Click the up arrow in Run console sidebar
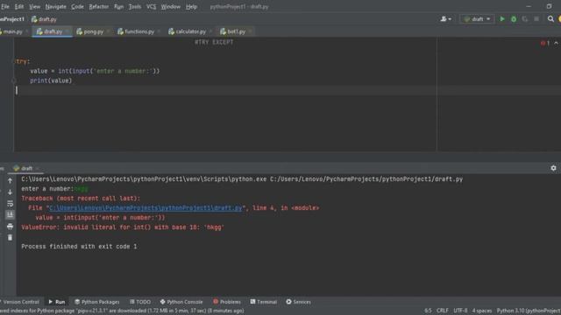561x315 pixels. tap(10, 181)
